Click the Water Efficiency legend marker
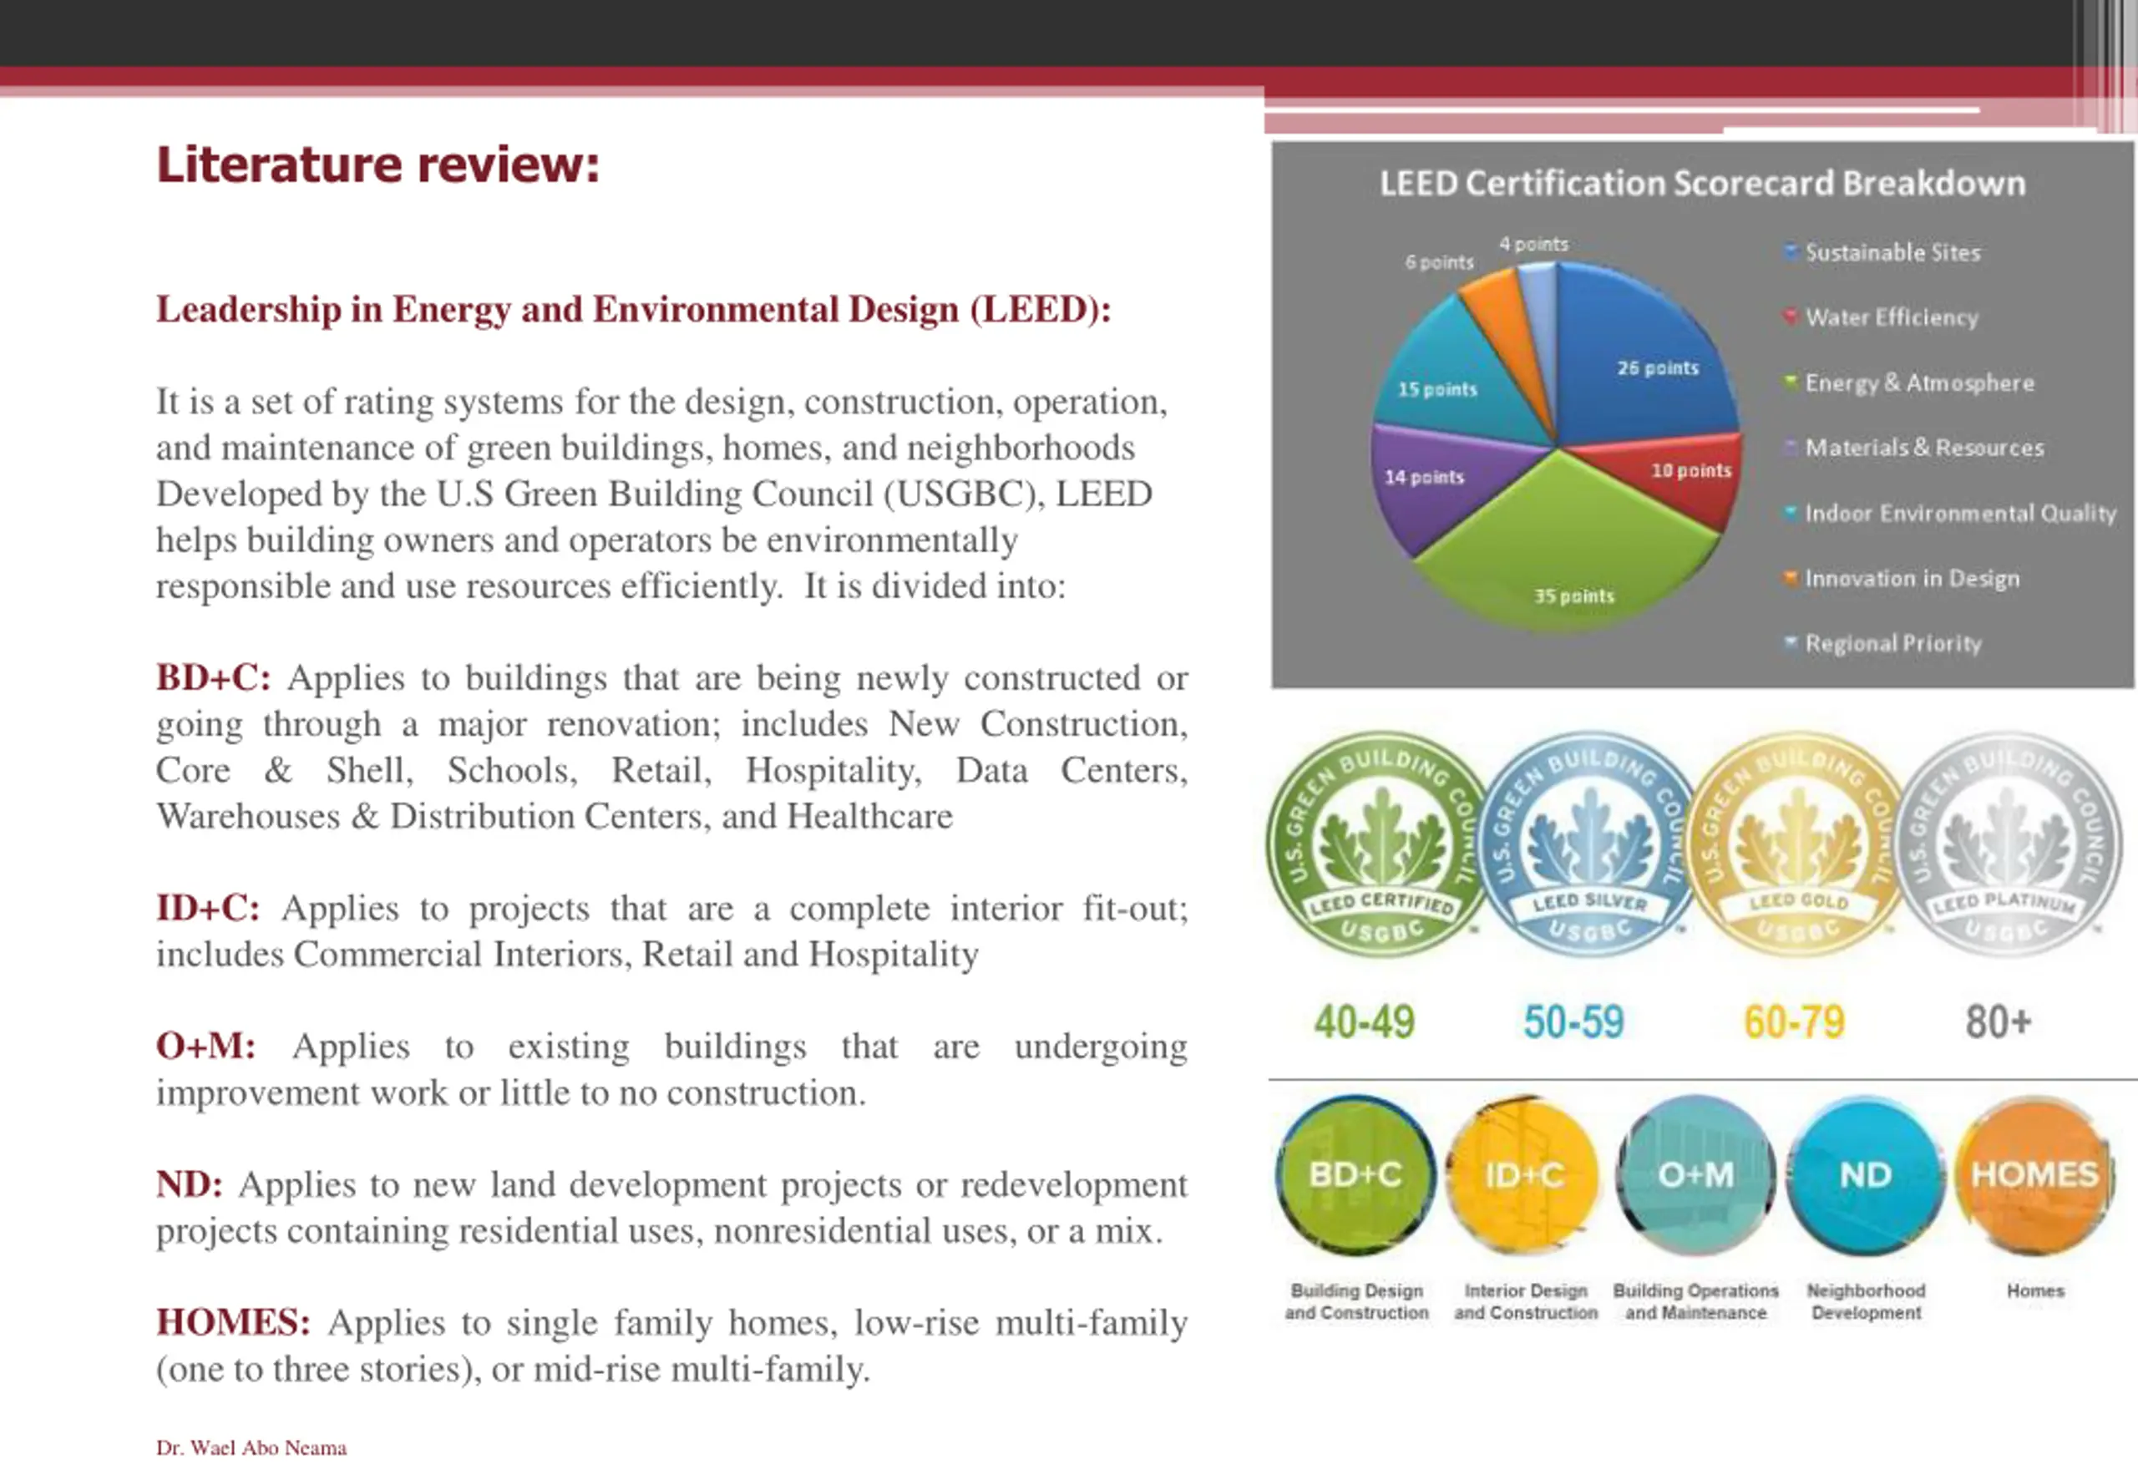This screenshot has width=2138, height=1480. (1791, 317)
